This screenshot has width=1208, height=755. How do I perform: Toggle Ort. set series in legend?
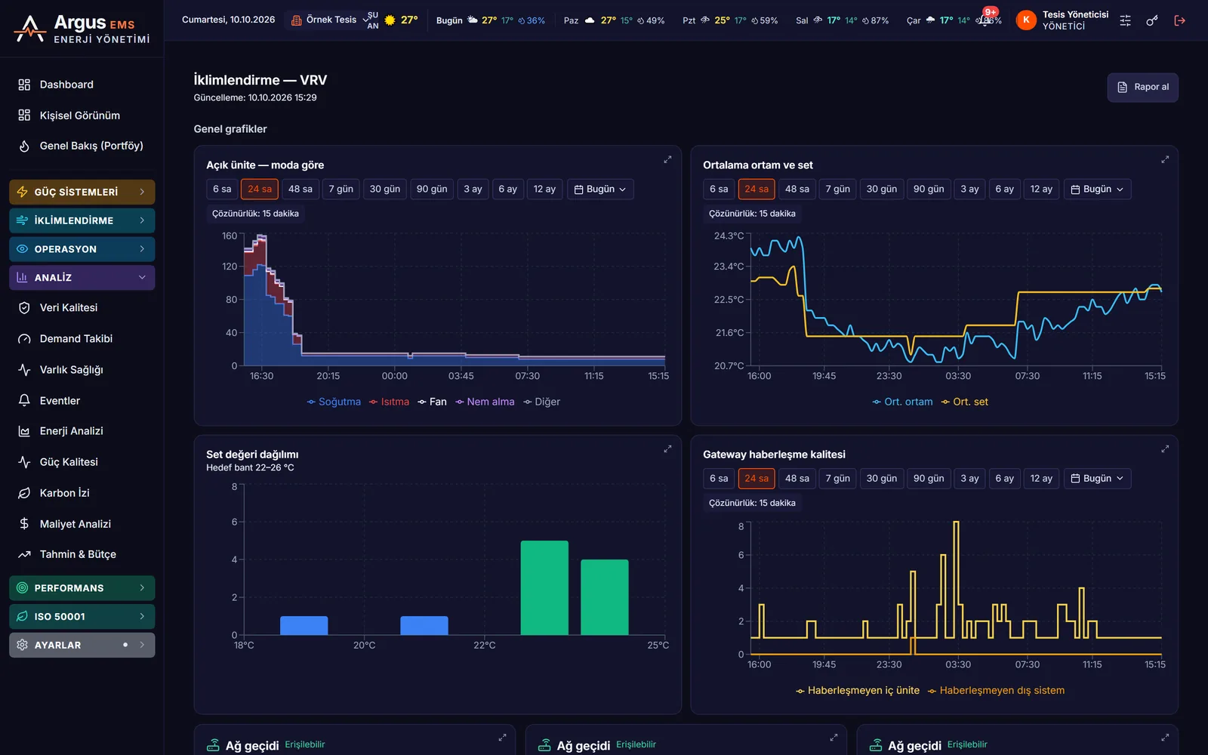[964, 402]
